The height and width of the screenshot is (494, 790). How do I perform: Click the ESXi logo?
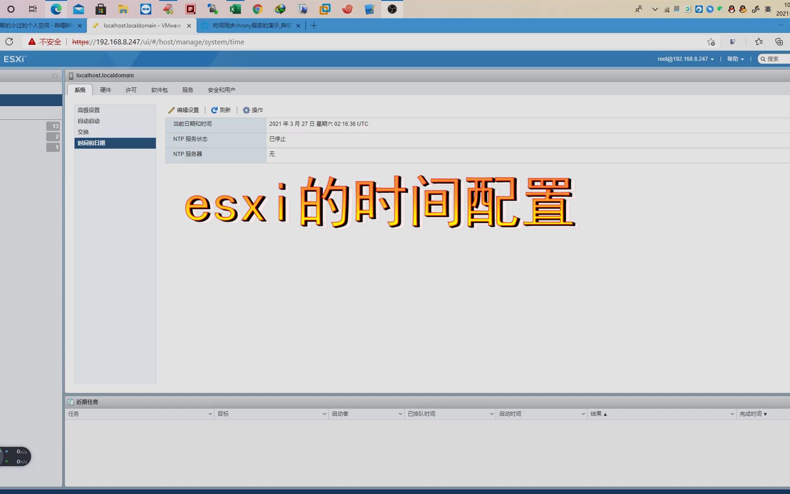tap(15, 59)
